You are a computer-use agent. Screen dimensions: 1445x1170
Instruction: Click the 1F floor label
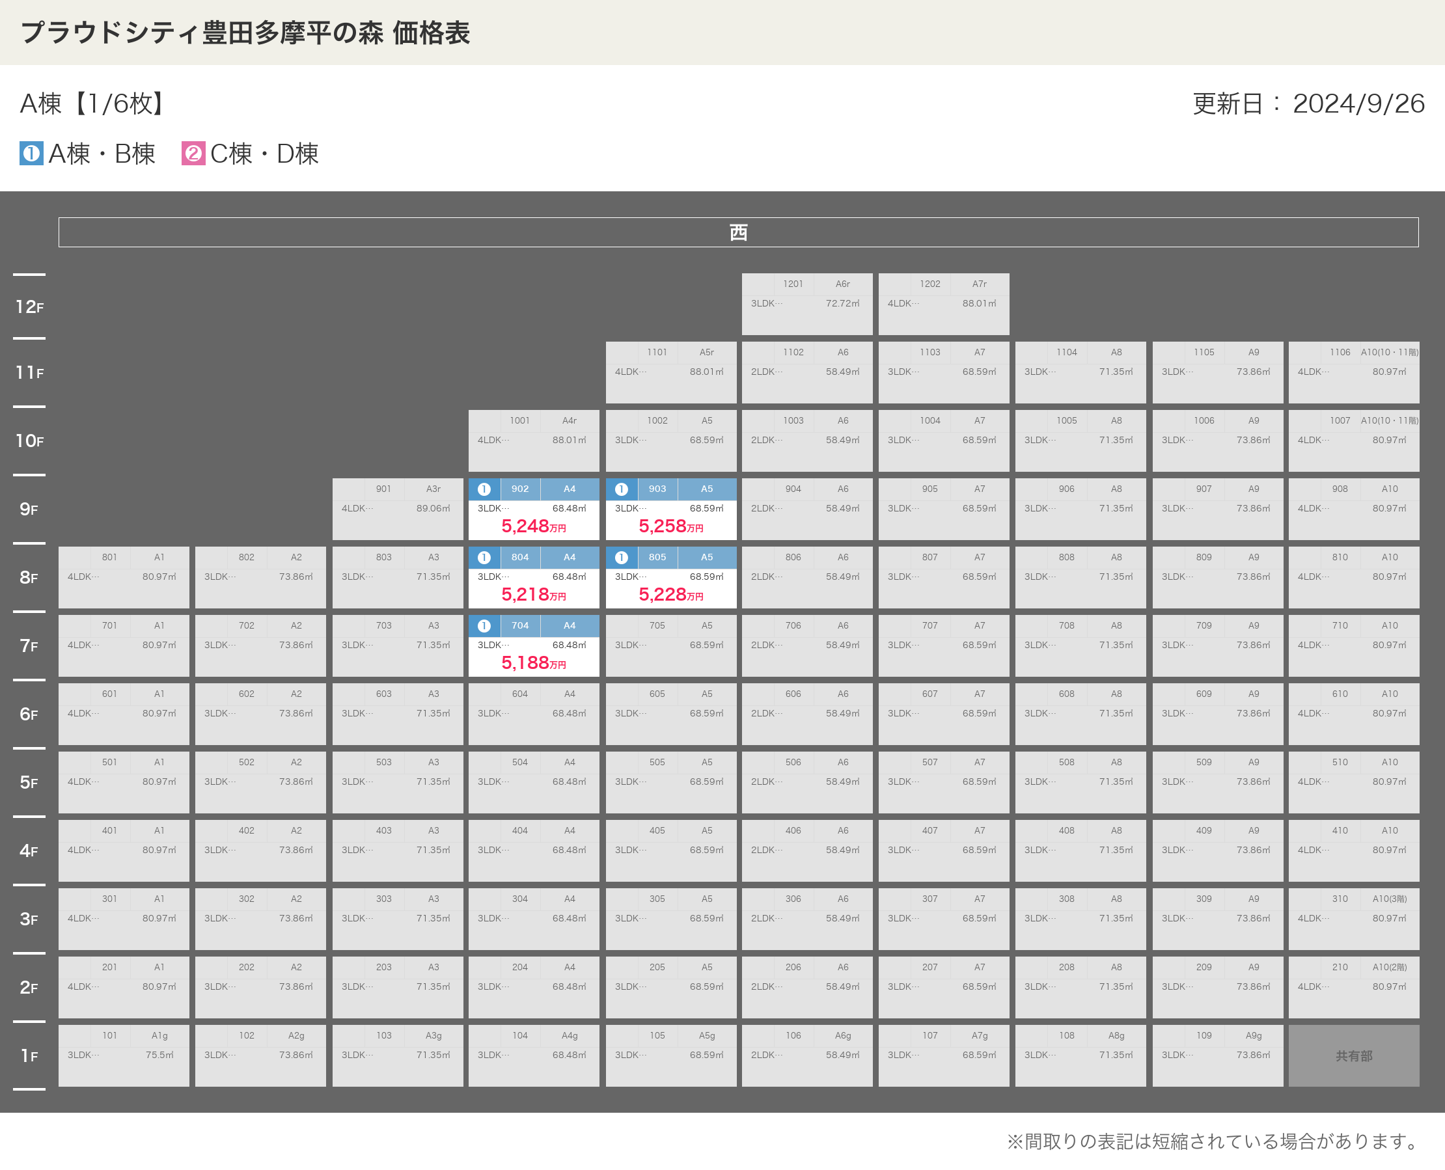click(29, 1056)
